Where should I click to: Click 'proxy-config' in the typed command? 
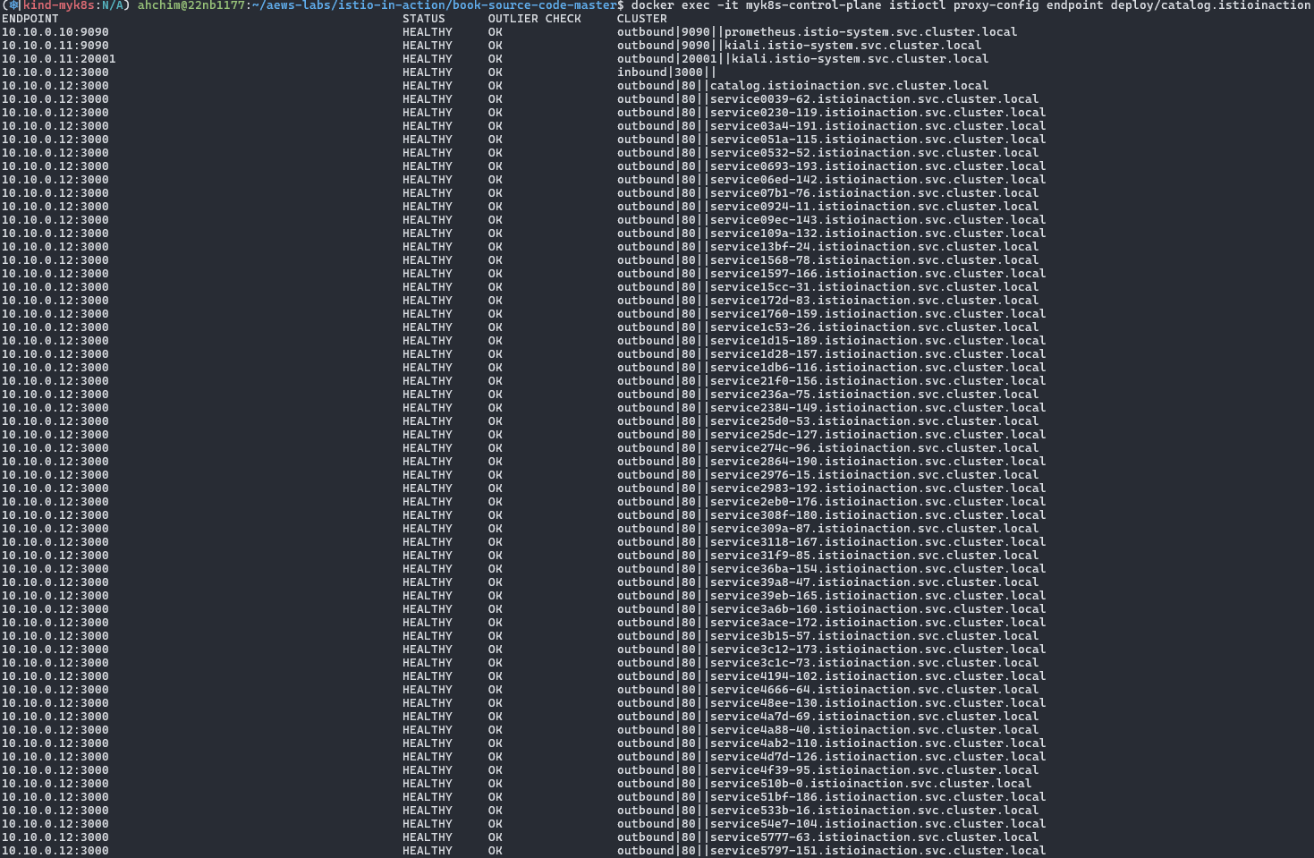click(x=996, y=5)
